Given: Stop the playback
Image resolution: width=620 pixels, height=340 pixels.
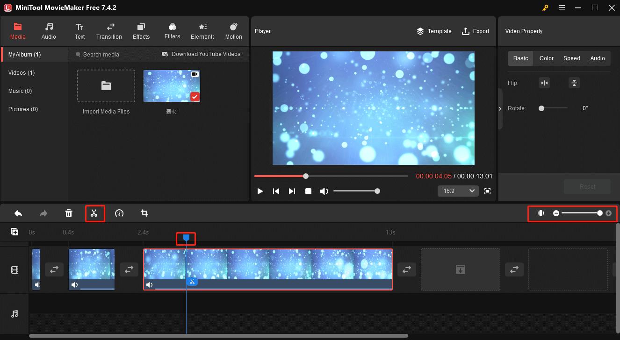Looking at the screenshot, I should (x=308, y=191).
